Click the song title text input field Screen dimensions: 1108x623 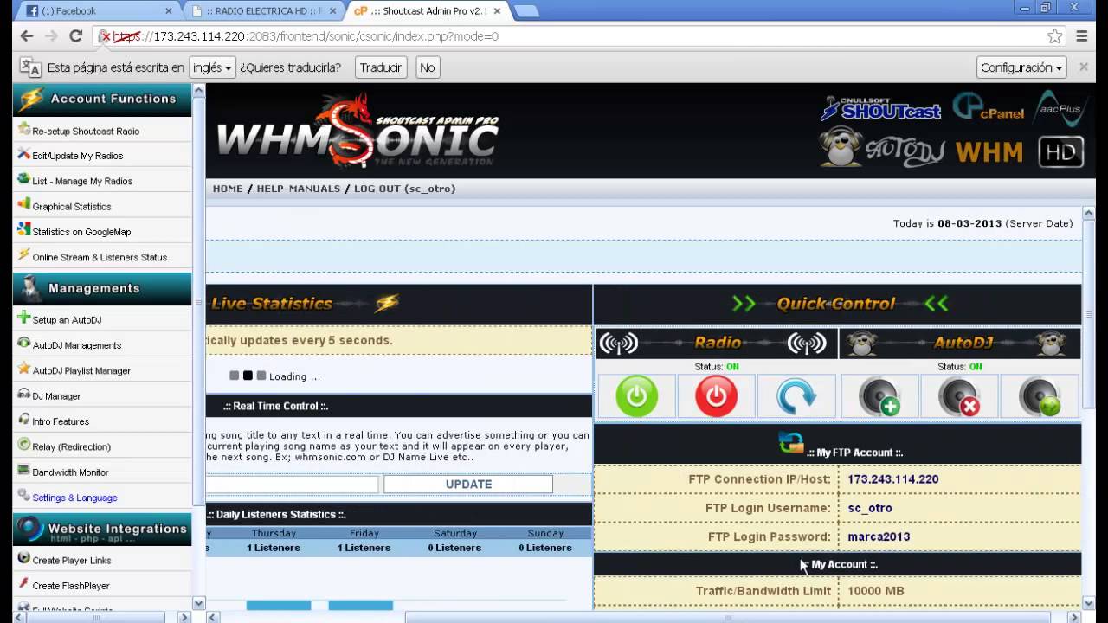pyautogui.click(x=293, y=485)
